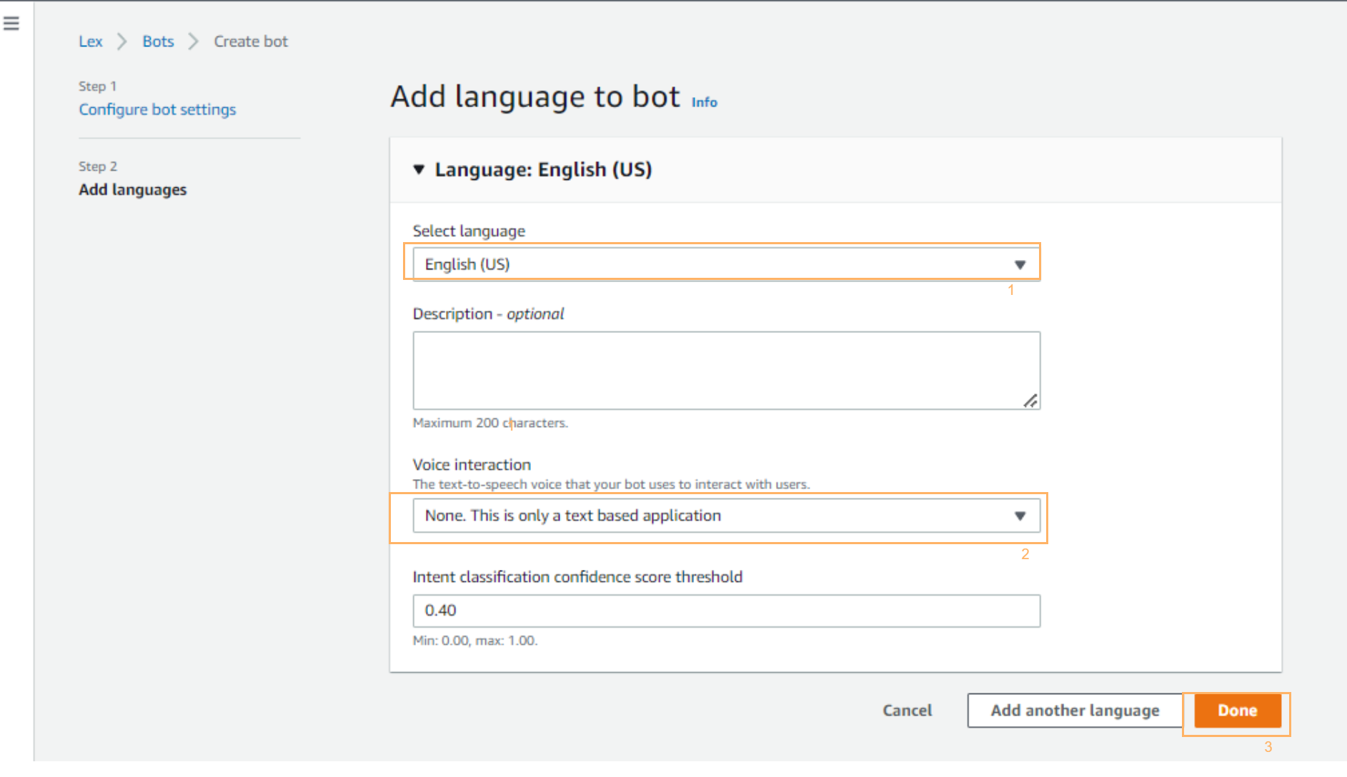1347x777 pixels.
Task: Open Info link beside page title
Action: (x=704, y=102)
